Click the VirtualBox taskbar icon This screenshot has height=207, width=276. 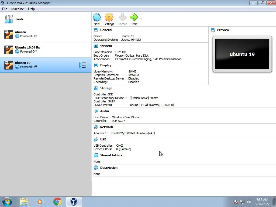tap(74, 202)
